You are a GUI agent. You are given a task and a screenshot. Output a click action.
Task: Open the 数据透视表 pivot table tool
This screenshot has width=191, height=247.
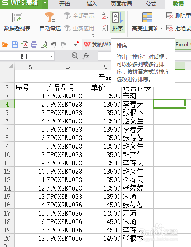[x=17, y=22]
